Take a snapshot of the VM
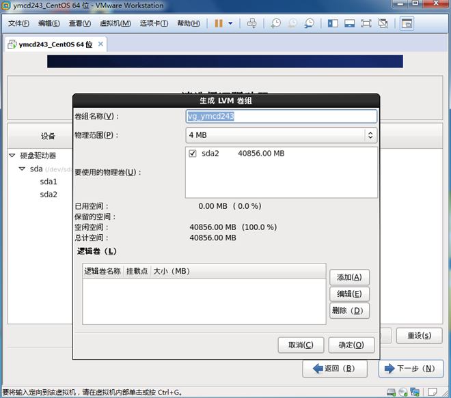This screenshot has width=451, height=398. pyautogui.click(x=275, y=23)
